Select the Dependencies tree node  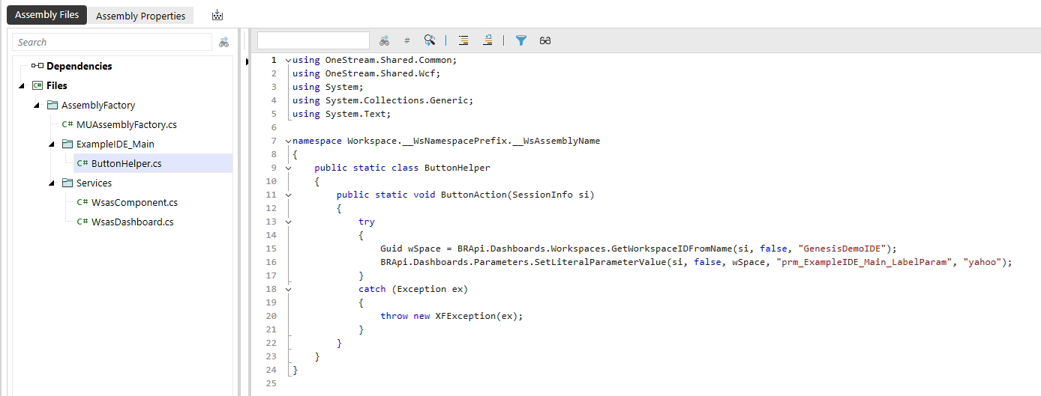pyautogui.click(x=79, y=66)
